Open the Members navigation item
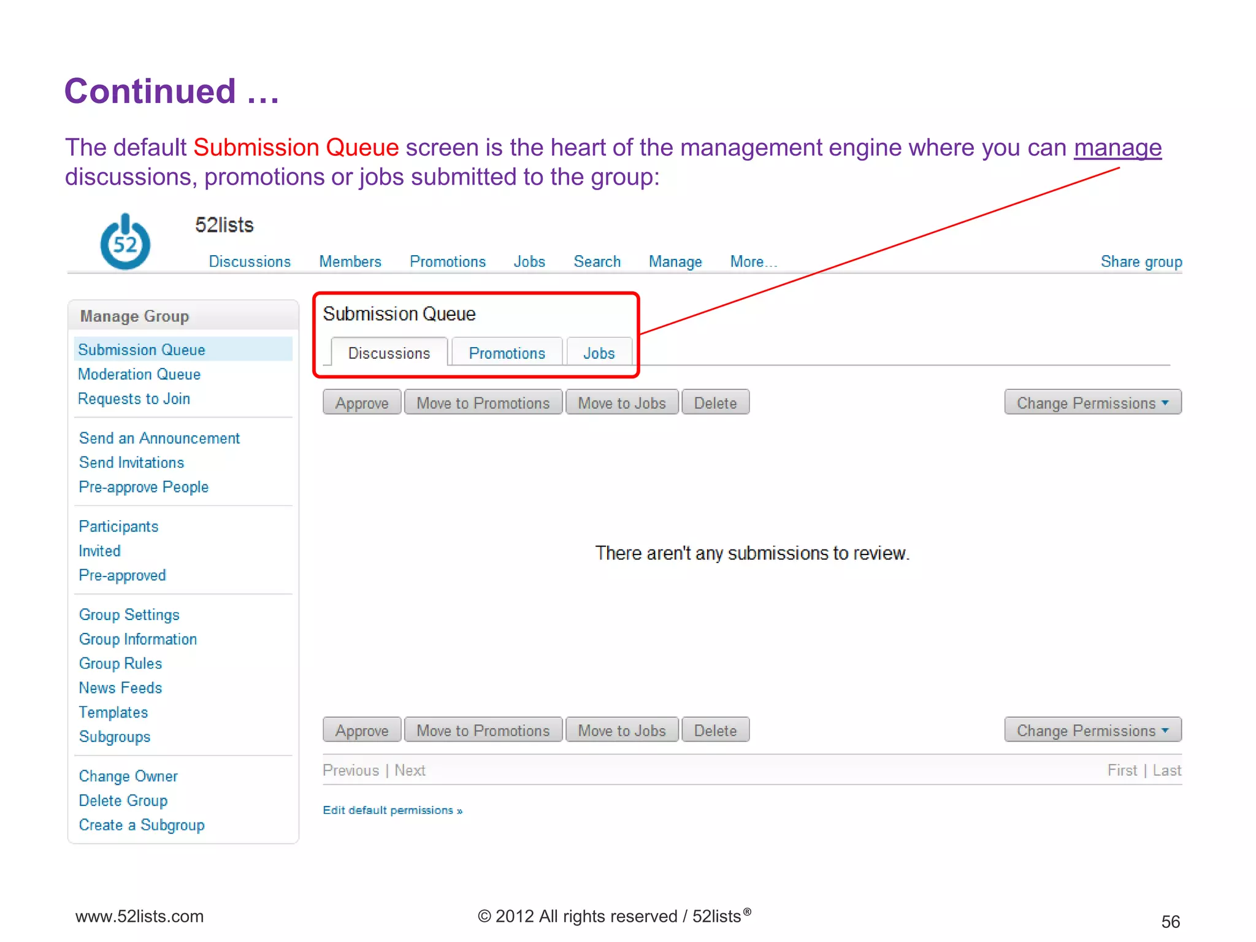1256x942 pixels. coord(350,262)
